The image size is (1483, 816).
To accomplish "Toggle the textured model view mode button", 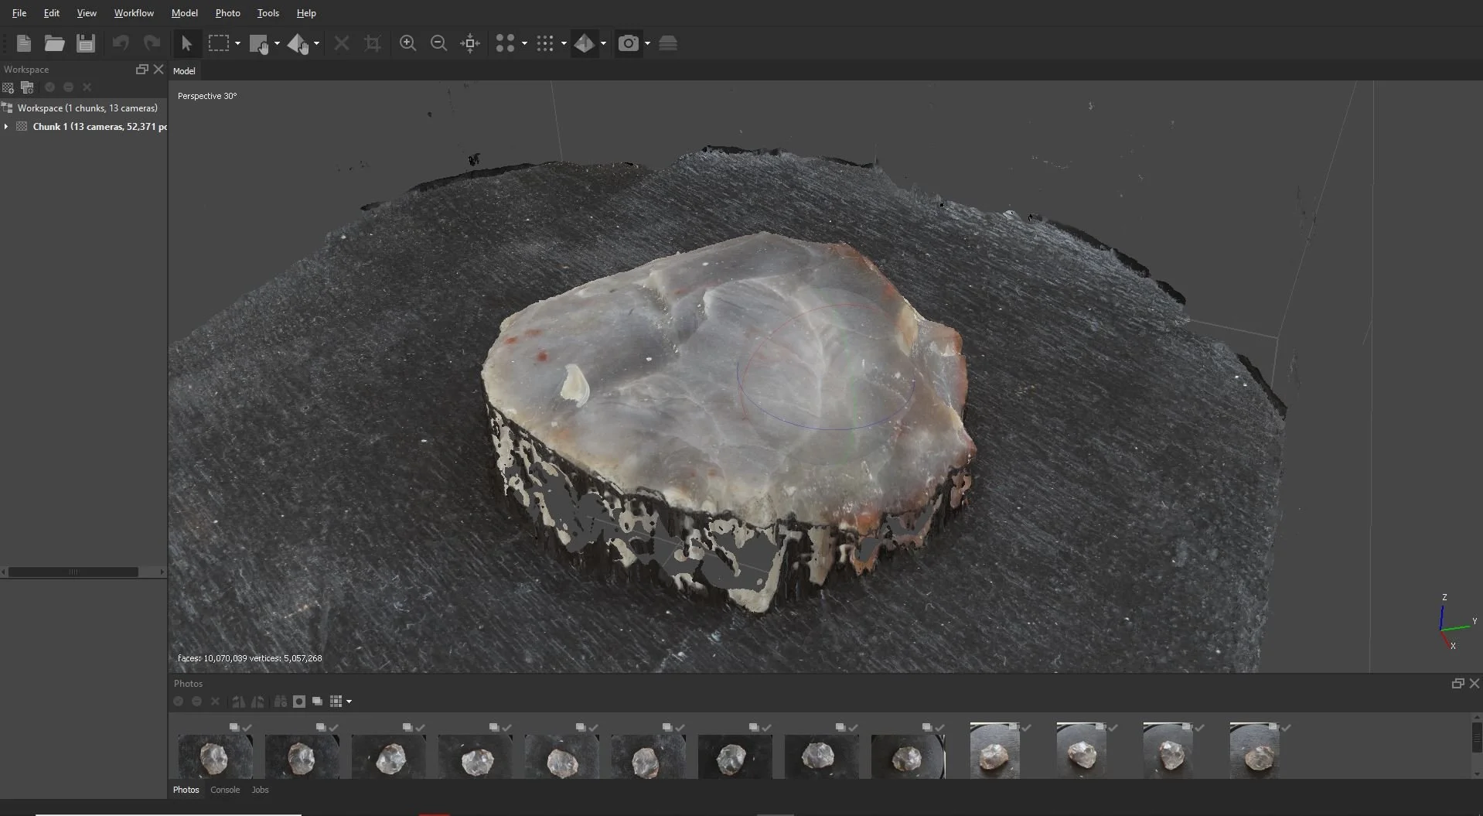I will [585, 43].
